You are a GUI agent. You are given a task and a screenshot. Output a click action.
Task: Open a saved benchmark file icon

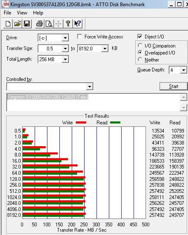click(17, 24)
